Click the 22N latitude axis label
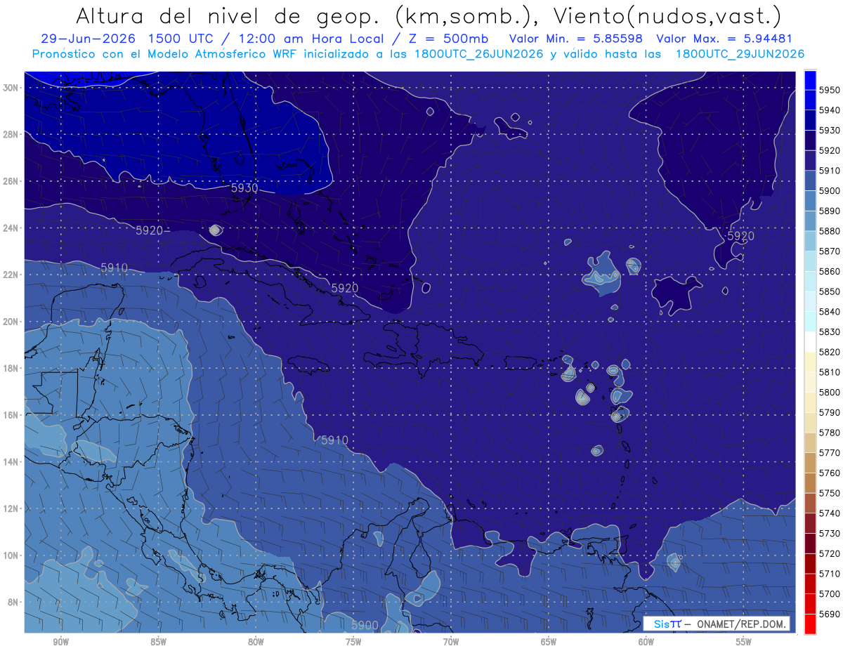 11,275
